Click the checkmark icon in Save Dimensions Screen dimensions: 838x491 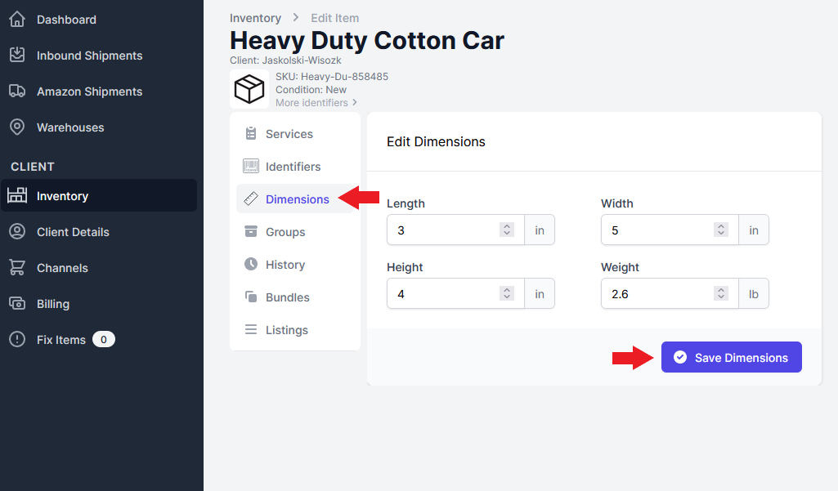point(680,358)
